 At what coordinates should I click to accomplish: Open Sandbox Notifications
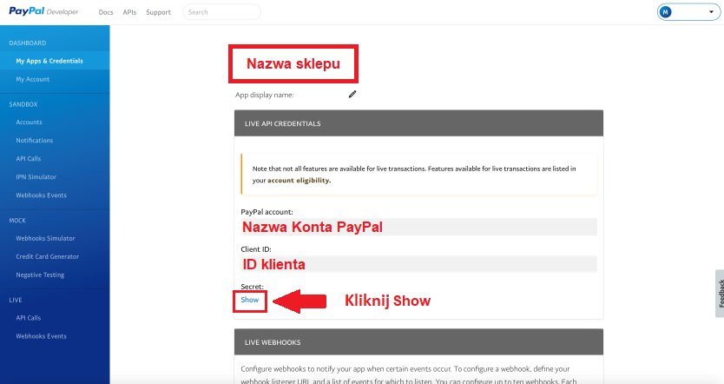tap(35, 141)
